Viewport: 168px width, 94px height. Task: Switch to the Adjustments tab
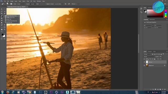pyautogui.click(x=152, y=20)
